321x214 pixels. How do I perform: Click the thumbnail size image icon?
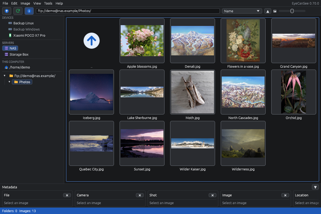click(x=275, y=11)
